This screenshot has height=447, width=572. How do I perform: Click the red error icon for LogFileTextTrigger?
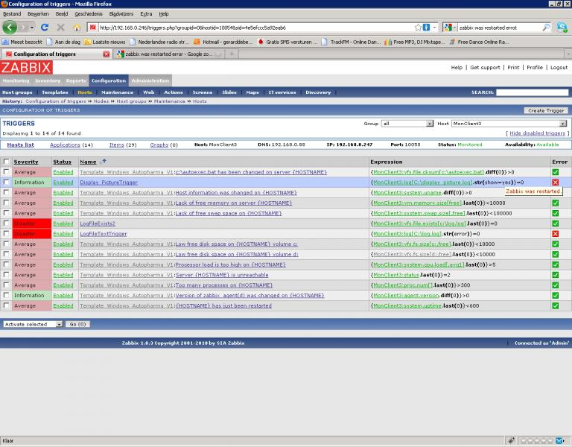point(556,234)
